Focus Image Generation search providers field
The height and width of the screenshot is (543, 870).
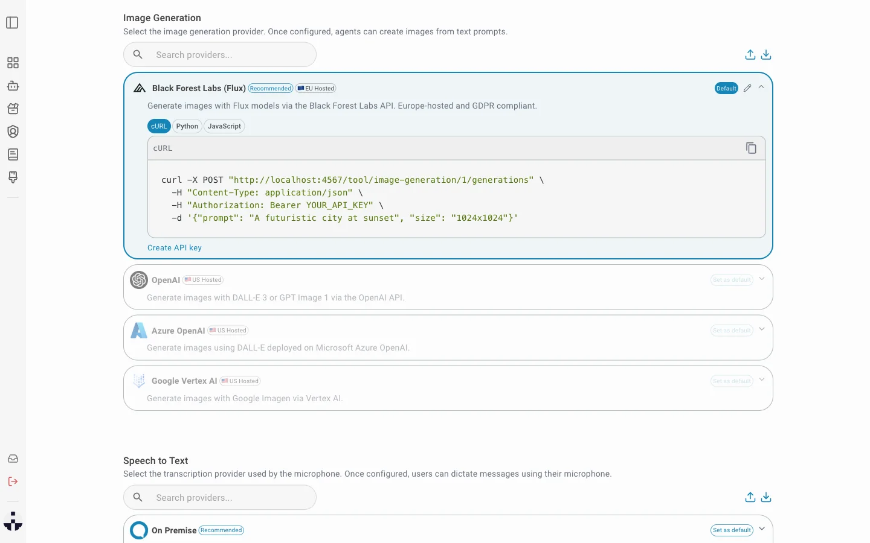pyautogui.click(x=220, y=54)
